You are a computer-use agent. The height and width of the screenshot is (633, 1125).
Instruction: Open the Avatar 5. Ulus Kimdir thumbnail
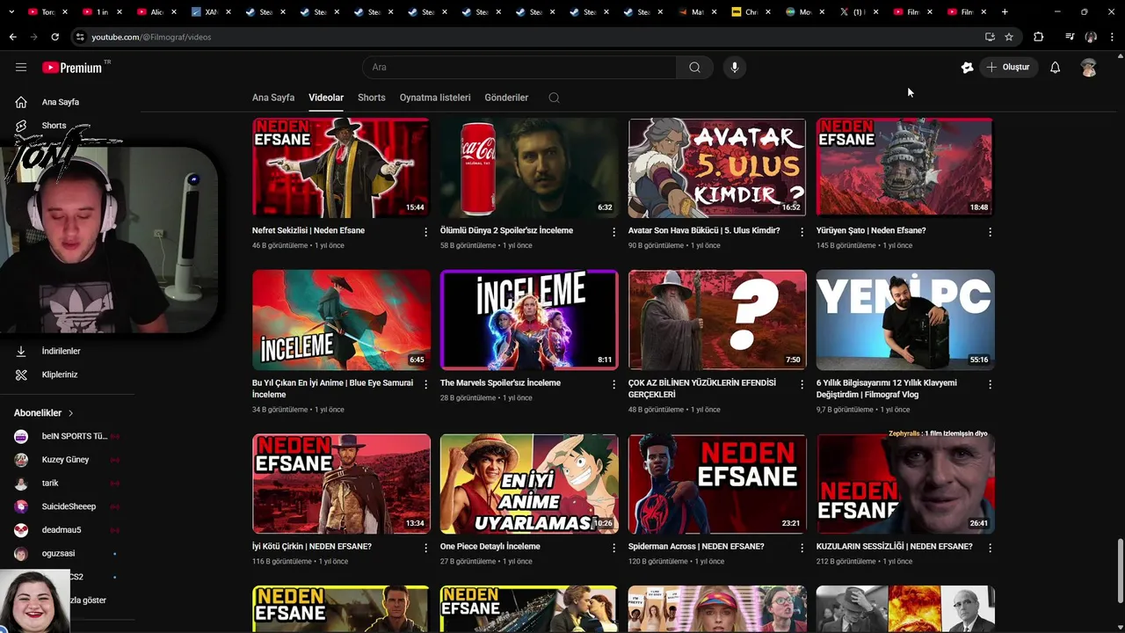click(717, 167)
